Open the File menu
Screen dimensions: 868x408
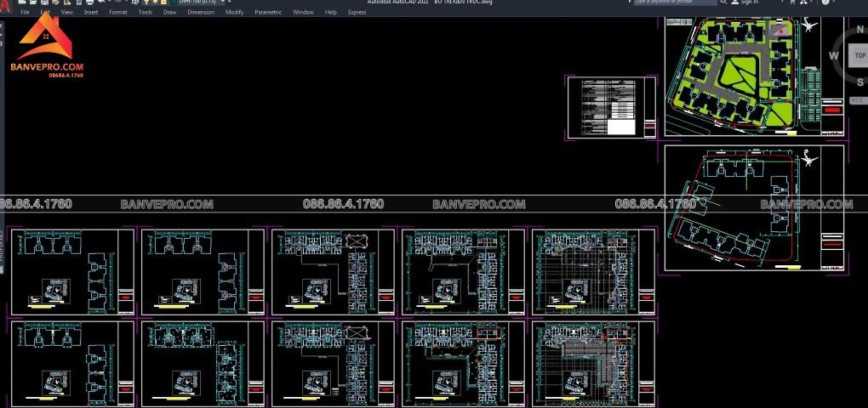click(x=25, y=12)
